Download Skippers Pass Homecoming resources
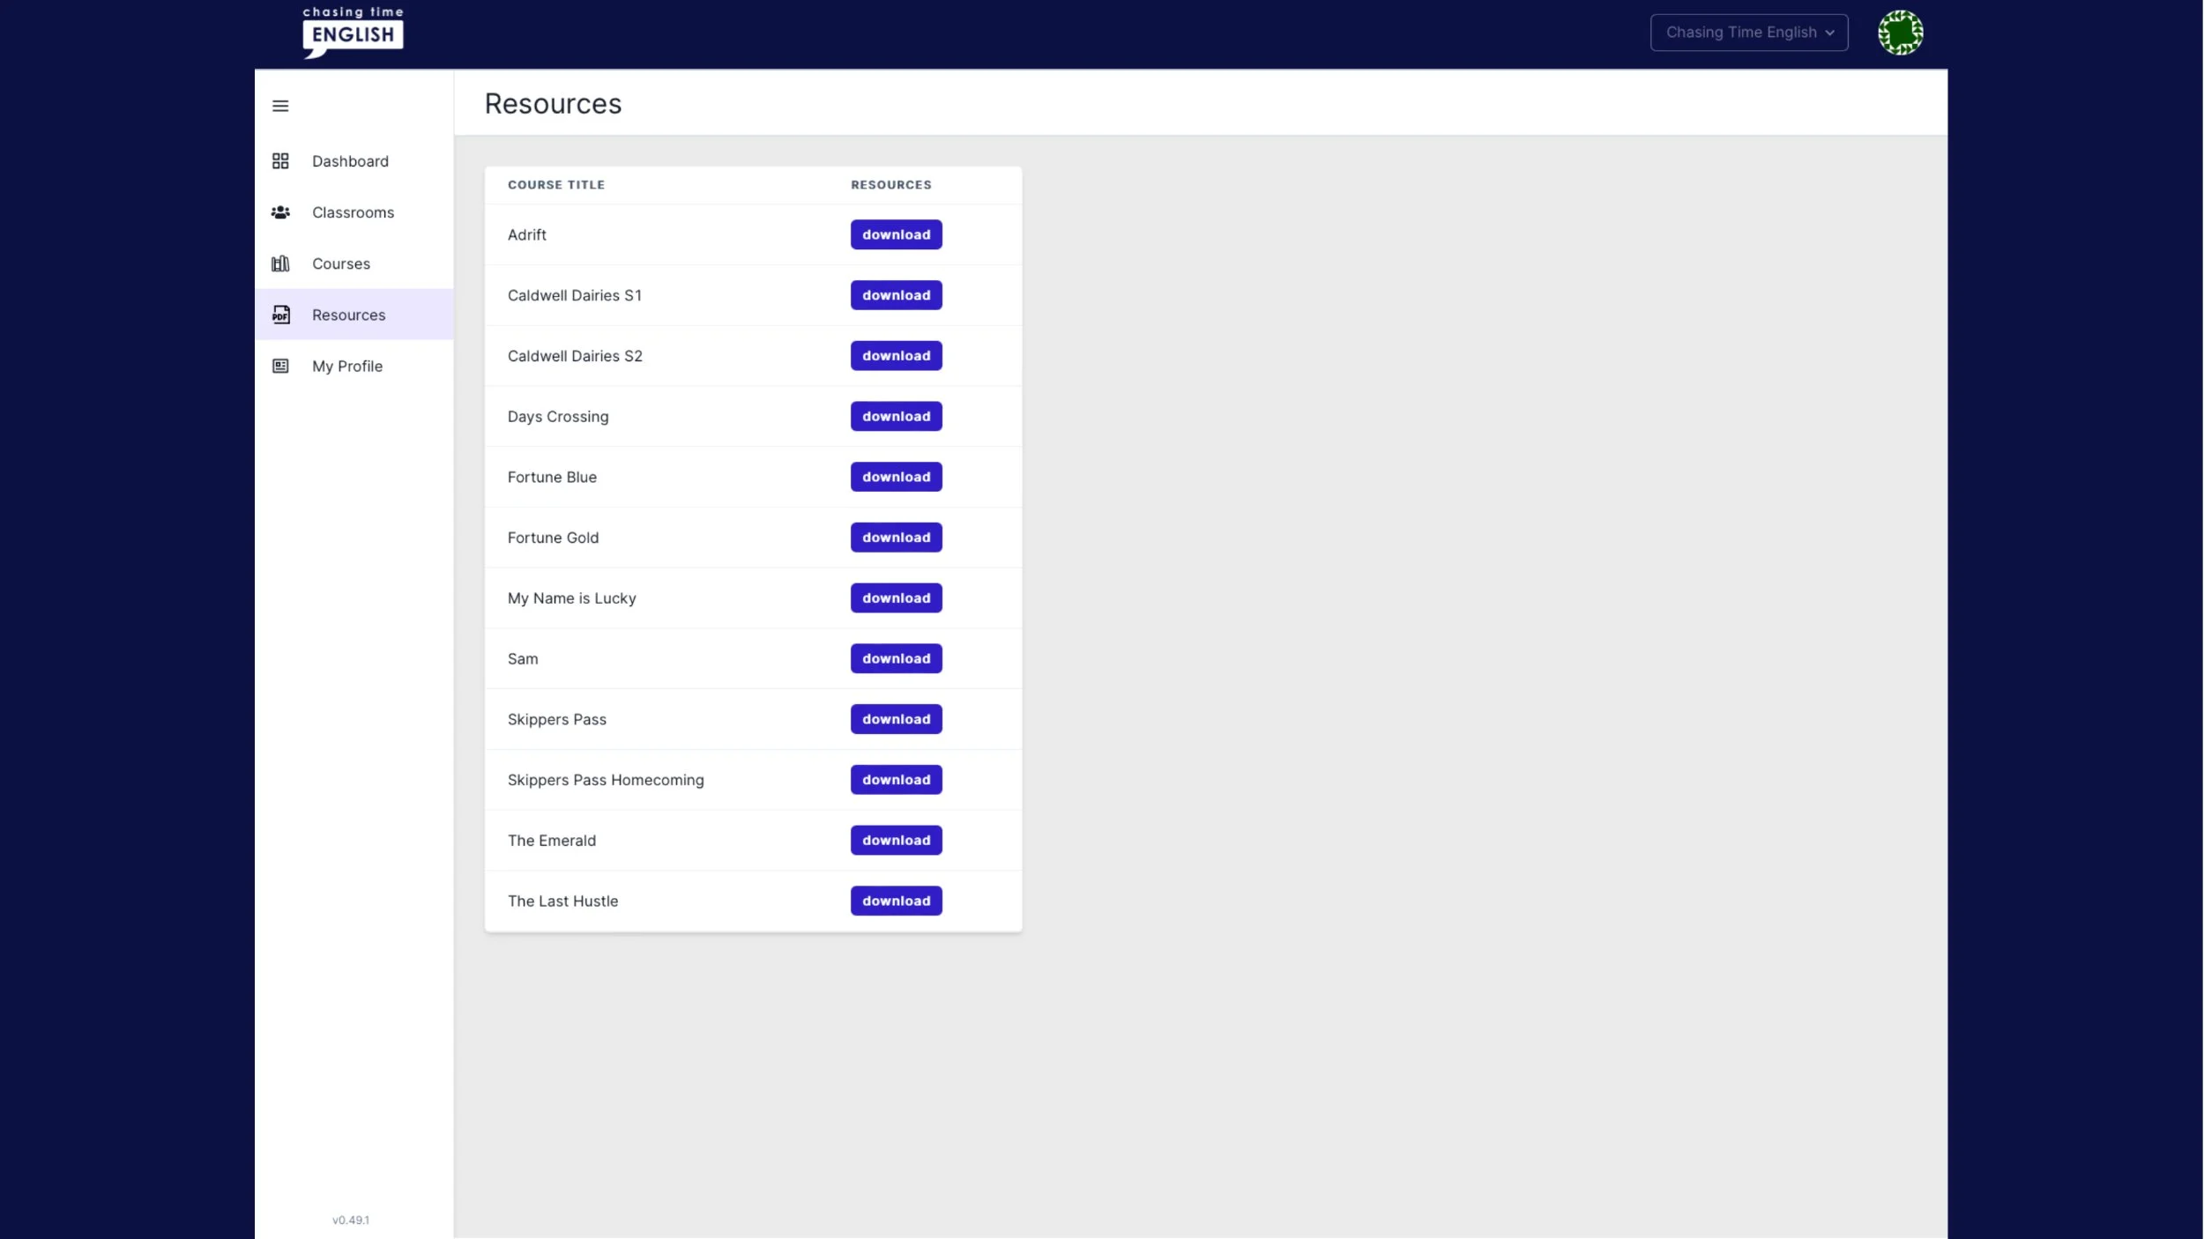This screenshot has width=2204, height=1239. [896, 780]
